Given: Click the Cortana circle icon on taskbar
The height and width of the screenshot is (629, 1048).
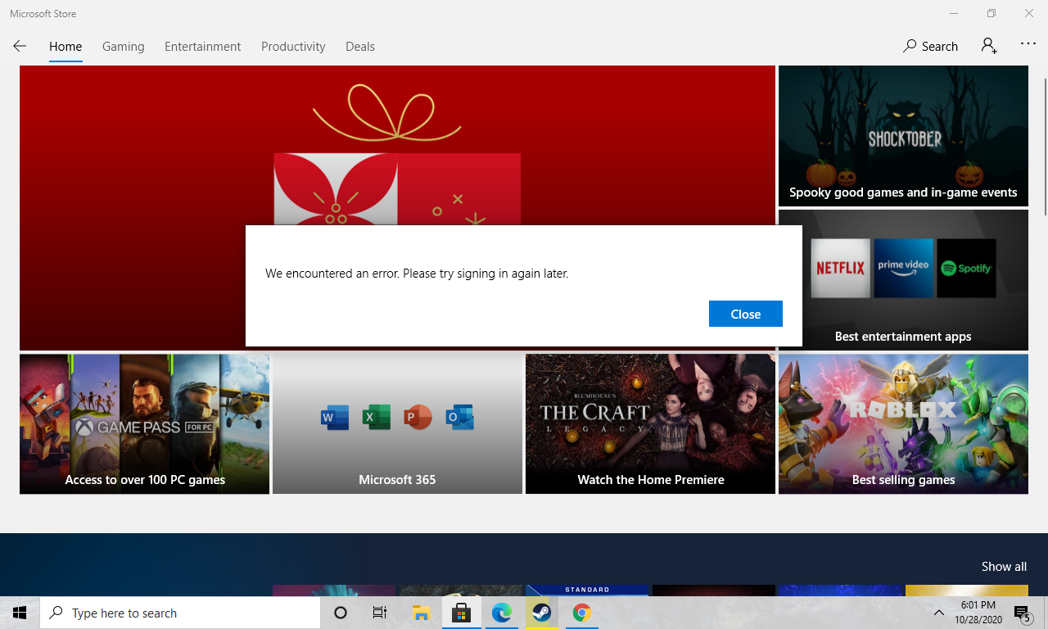Looking at the screenshot, I should point(341,613).
